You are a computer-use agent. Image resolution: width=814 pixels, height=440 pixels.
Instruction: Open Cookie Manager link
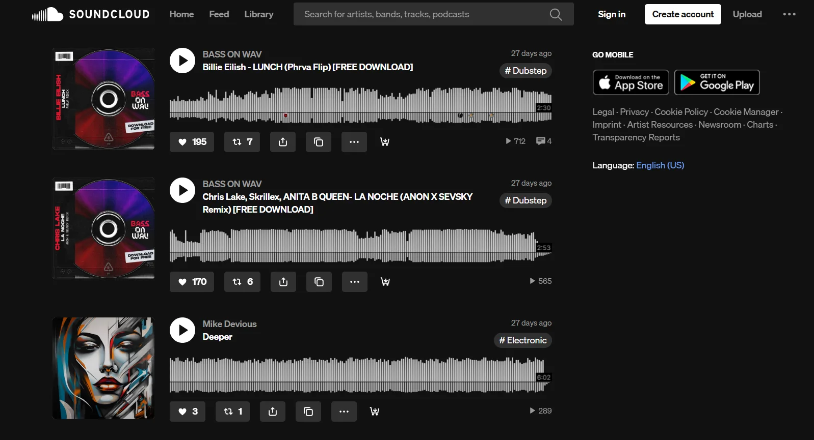(x=746, y=112)
